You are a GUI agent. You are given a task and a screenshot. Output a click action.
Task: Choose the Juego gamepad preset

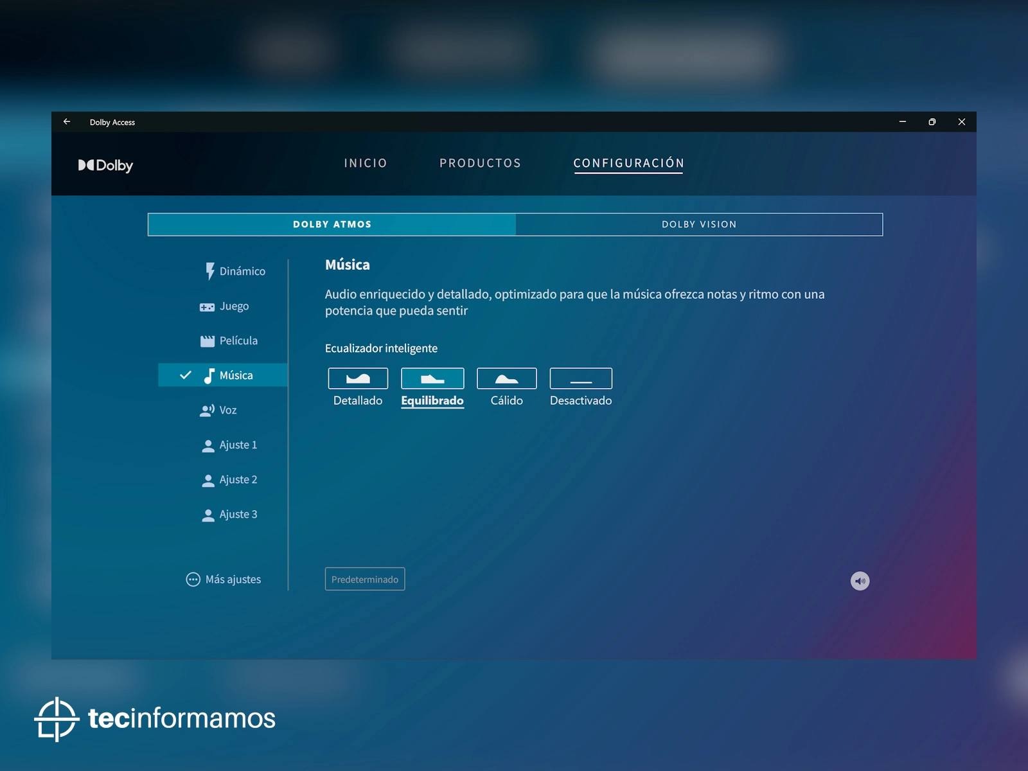click(223, 306)
